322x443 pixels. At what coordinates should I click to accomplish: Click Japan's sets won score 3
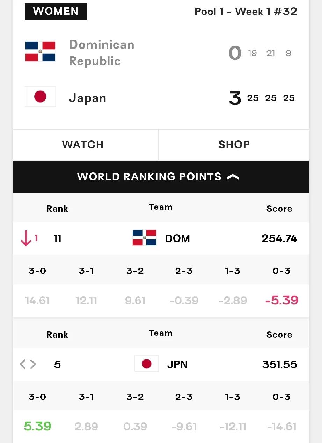[235, 98]
